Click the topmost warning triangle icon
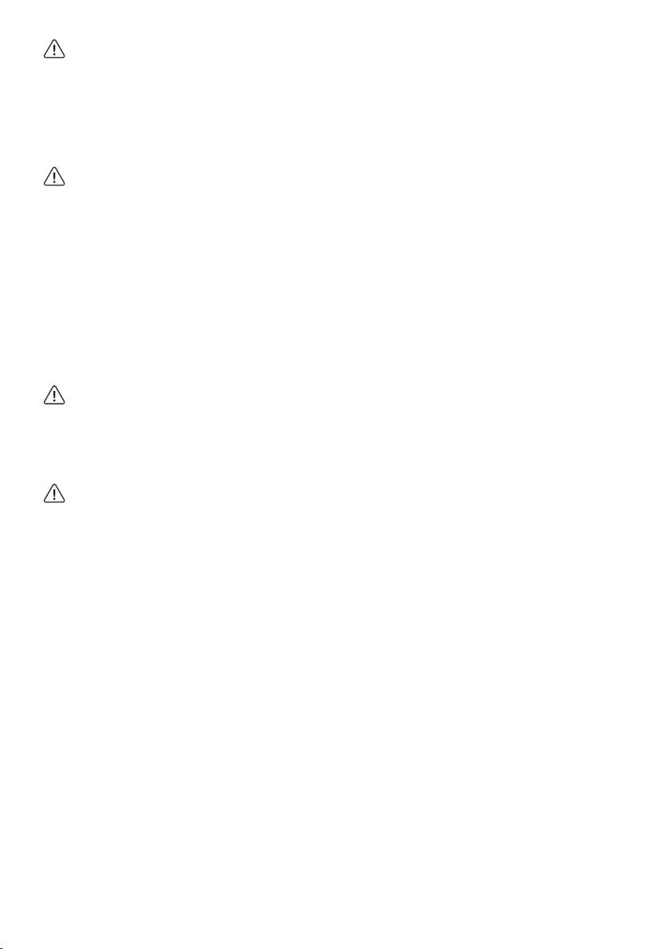669x949 pixels. click(x=54, y=49)
